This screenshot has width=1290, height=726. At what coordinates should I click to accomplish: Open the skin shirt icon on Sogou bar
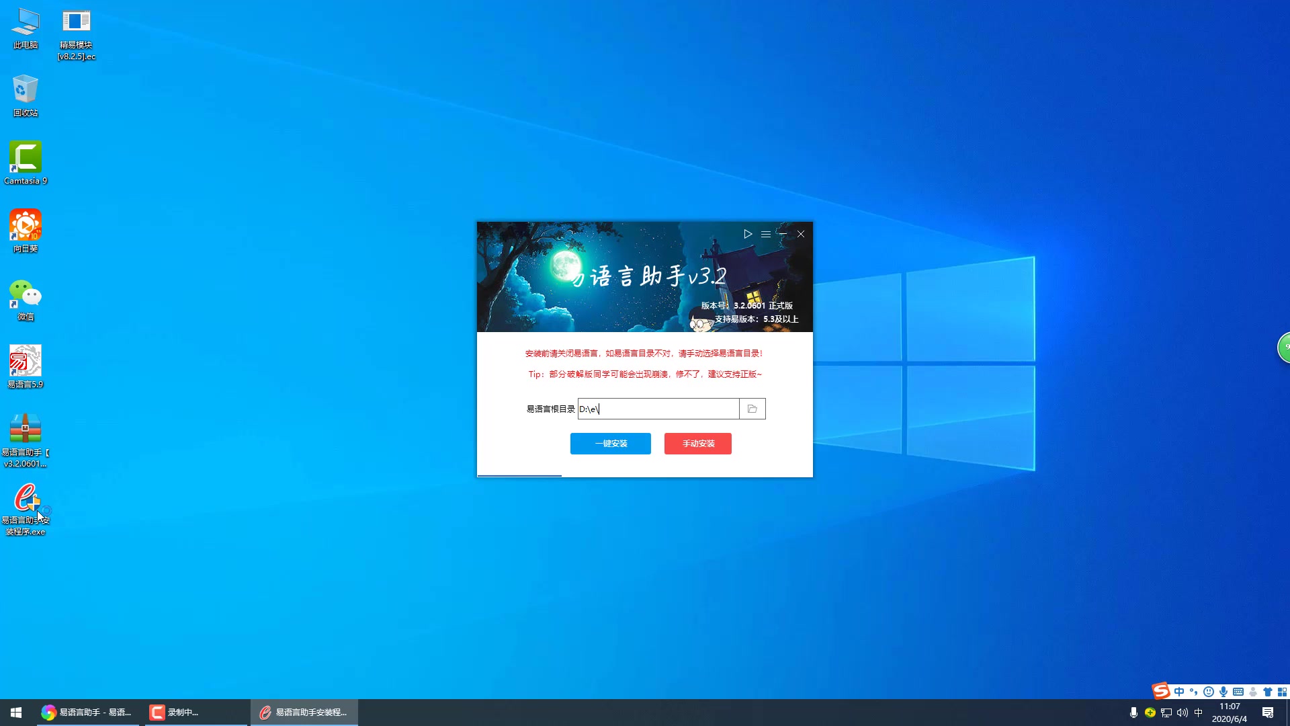pyautogui.click(x=1268, y=692)
